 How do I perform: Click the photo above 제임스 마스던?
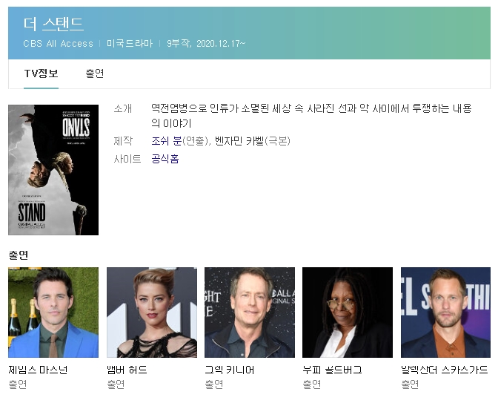(53, 313)
